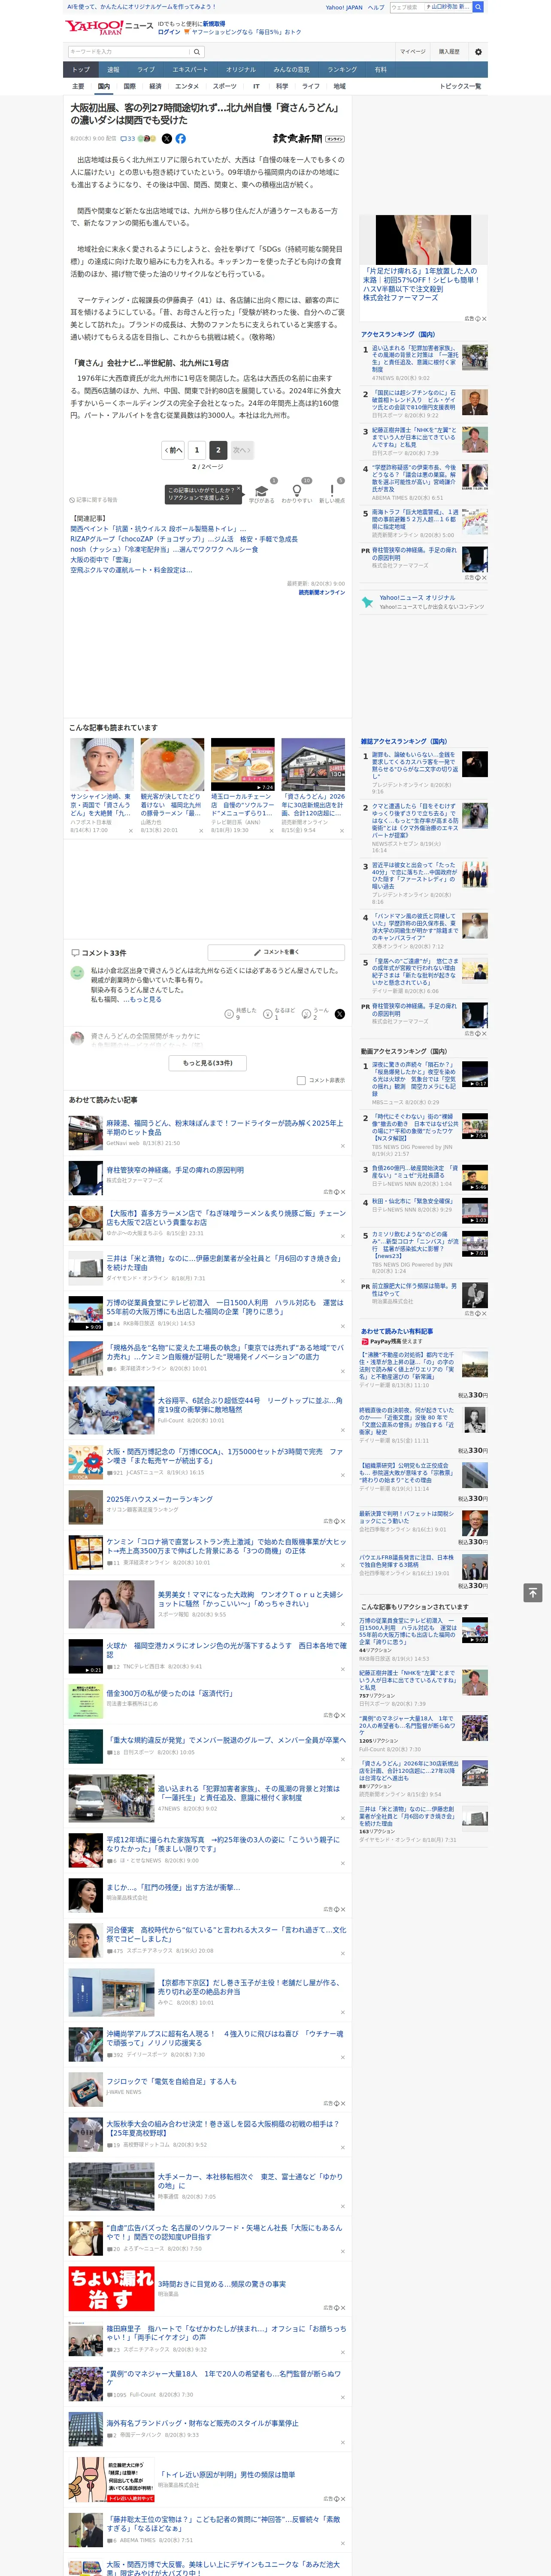Click the 新しい視点 exclamation reaction
This screenshot has height=2576, width=551.
332,493
